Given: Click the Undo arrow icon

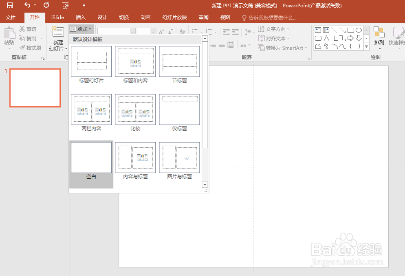Looking at the screenshot, I should point(27,5).
